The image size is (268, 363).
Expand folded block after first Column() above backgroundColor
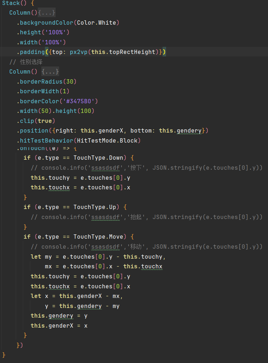(47, 13)
